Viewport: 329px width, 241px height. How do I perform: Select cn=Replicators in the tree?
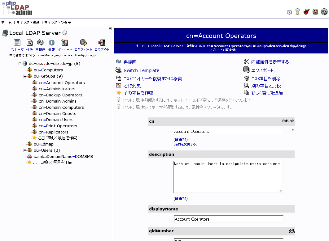tap(54, 132)
